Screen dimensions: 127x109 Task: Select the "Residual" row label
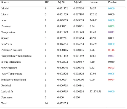(6, 86)
